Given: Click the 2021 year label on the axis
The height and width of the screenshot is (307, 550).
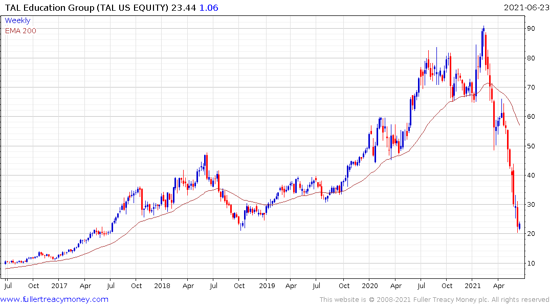Looking at the screenshot, I should [x=472, y=286].
